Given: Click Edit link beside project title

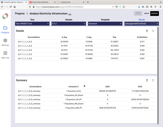Looking at the screenshot, I should 70,14.
